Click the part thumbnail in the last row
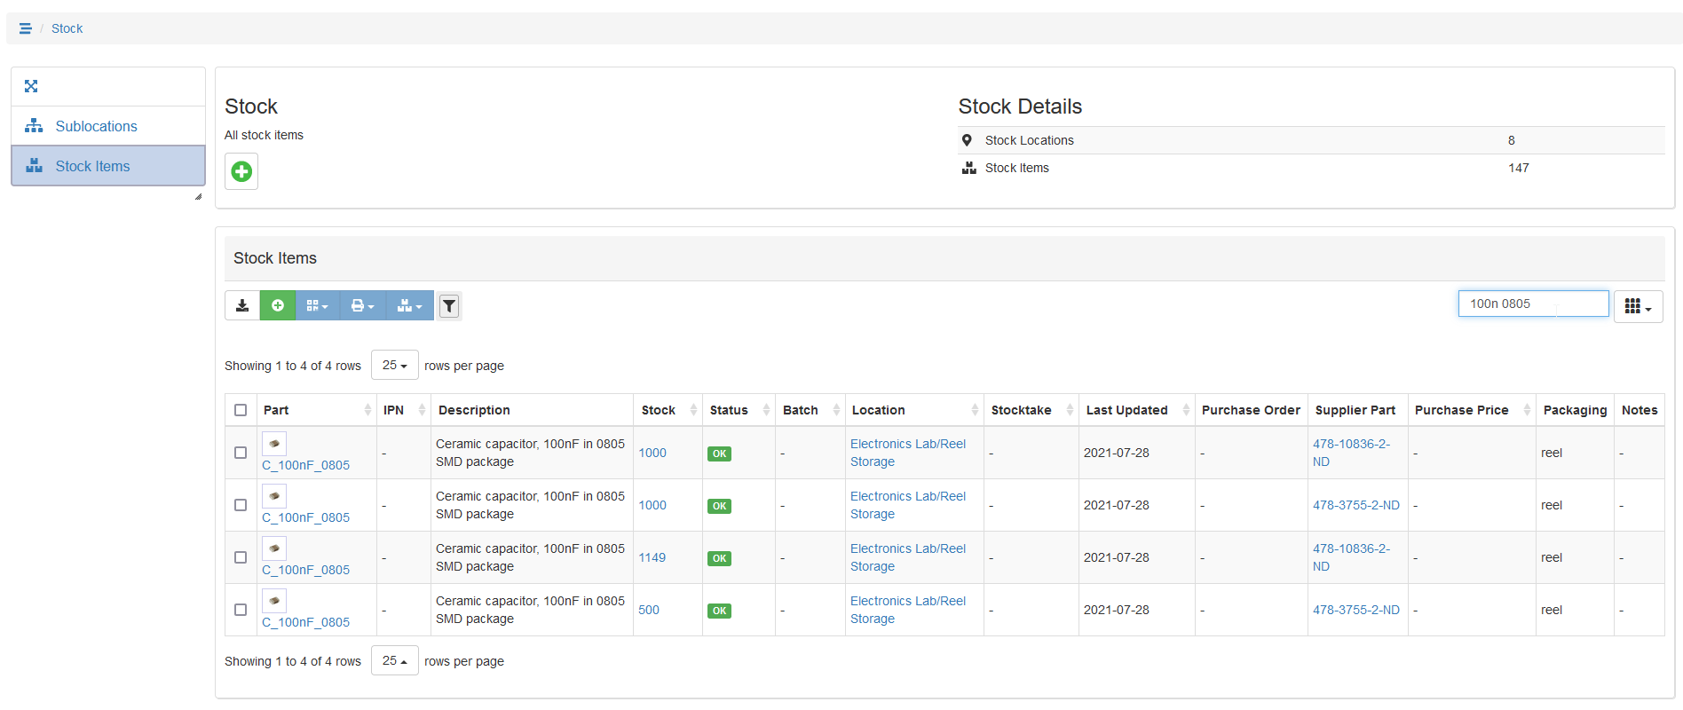This screenshot has height=710, width=1683. click(274, 601)
